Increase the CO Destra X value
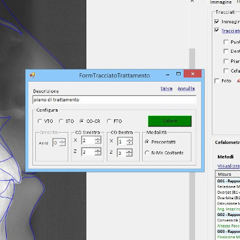The height and width of the screenshot is (240, 240). click(x=130, y=139)
